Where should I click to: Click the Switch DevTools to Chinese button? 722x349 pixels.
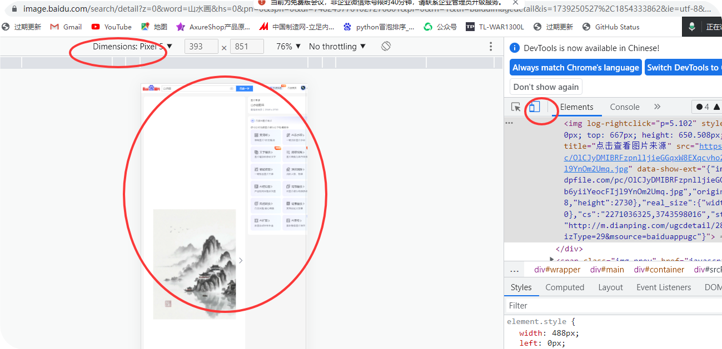[x=683, y=68]
